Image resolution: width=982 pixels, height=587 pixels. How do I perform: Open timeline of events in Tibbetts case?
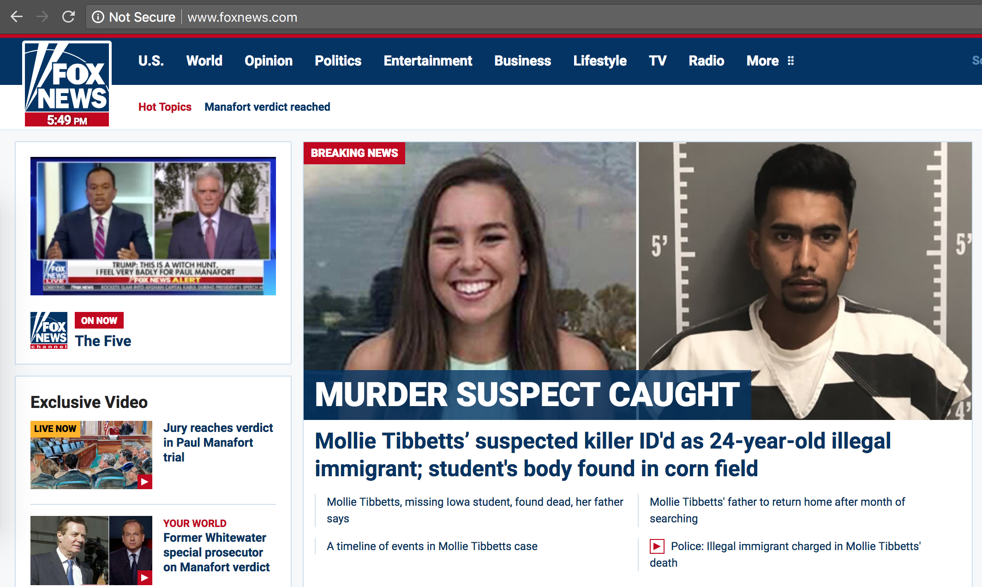(432, 546)
